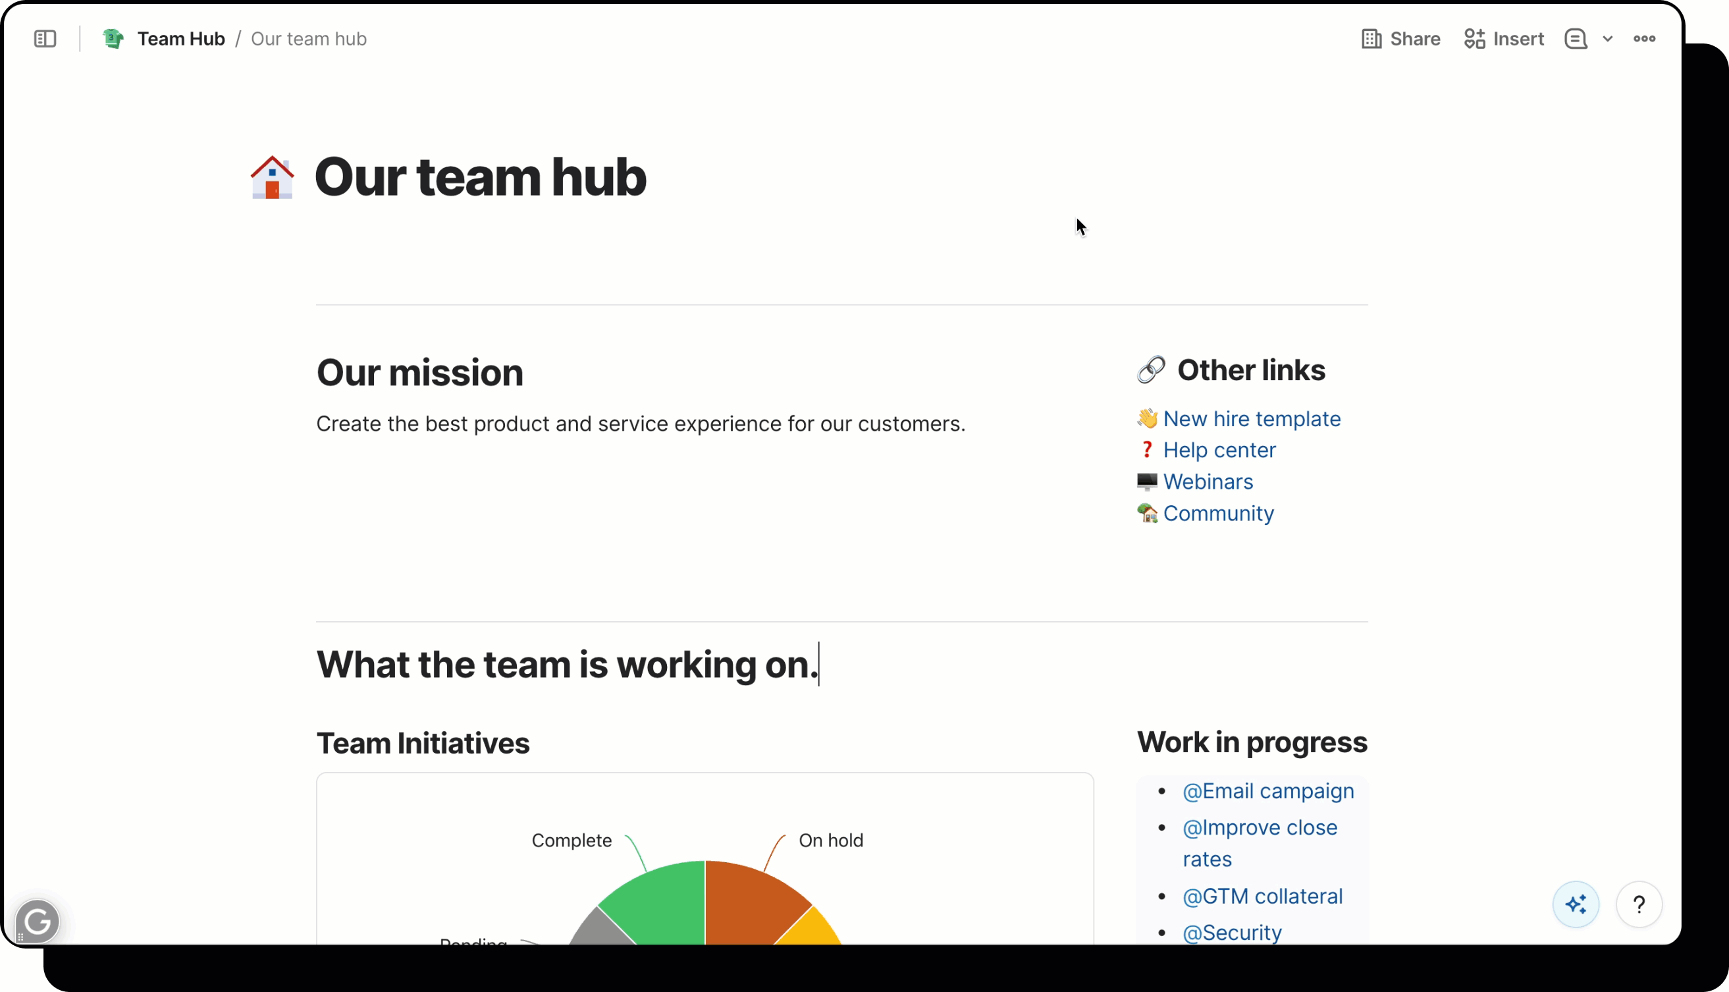Open the New hire template link

click(1251, 418)
